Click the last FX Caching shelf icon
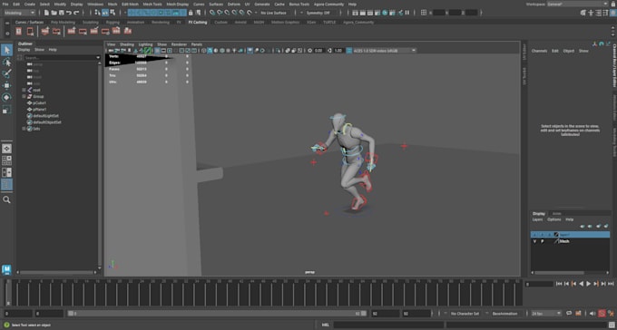This screenshot has height=330, width=617. [128, 31]
